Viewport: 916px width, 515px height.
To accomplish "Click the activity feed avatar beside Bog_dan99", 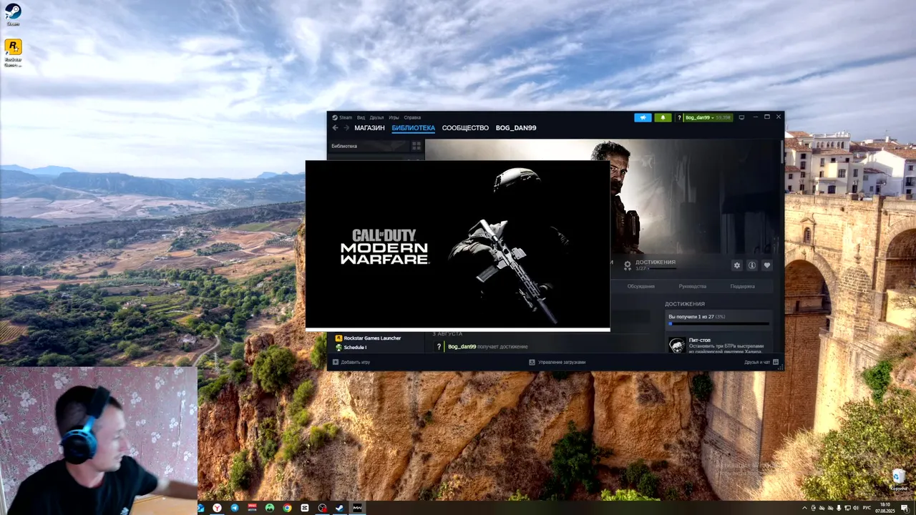I will point(439,347).
